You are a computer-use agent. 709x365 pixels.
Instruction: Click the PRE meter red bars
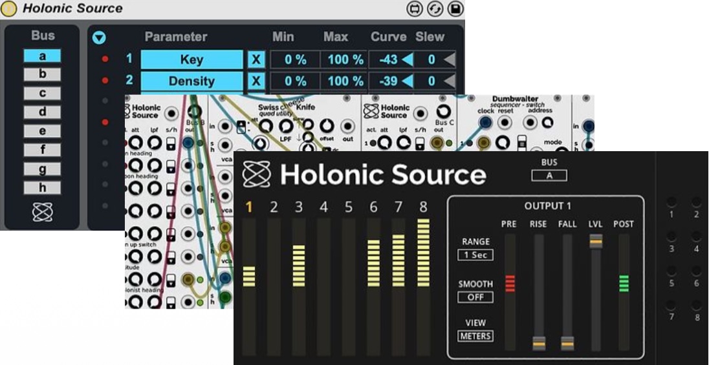[x=510, y=283]
